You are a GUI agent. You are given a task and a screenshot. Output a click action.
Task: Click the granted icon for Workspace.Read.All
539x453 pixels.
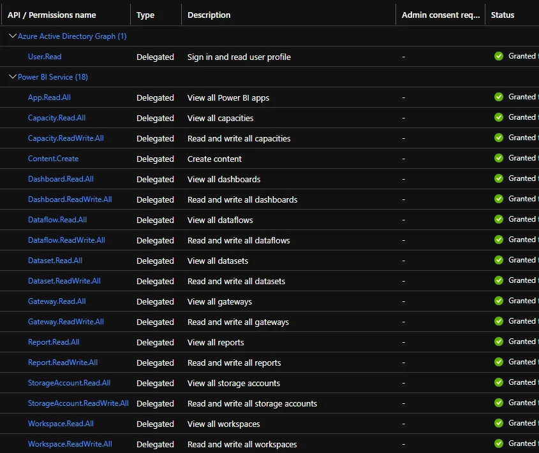point(499,423)
